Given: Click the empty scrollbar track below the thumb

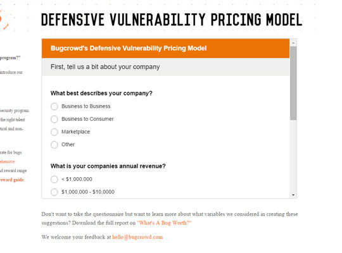Looking at the screenshot, I should pos(293,156).
